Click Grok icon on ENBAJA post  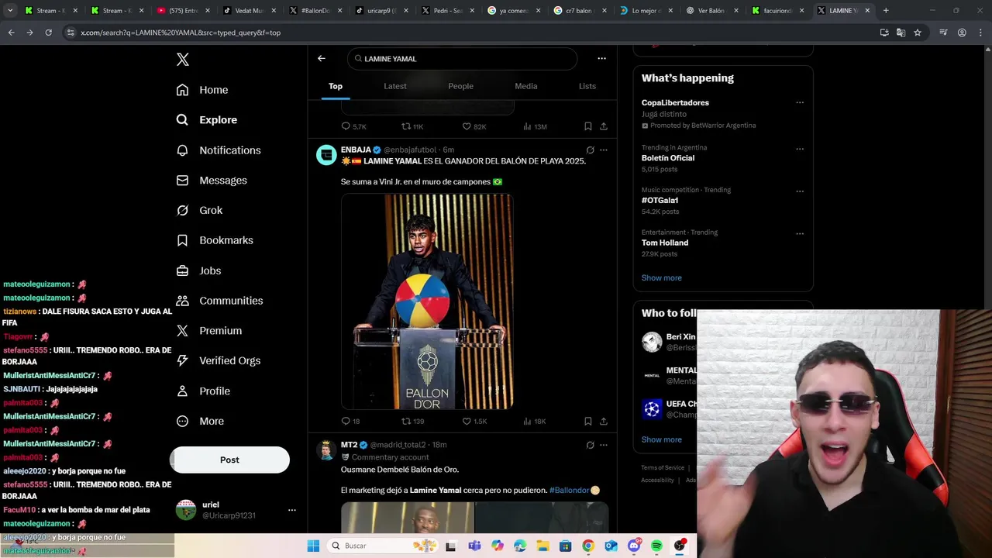pos(590,150)
